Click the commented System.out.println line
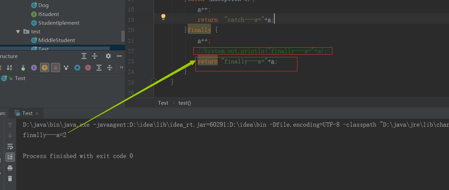This screenshot has width=449, height=190. coord(263,51)
